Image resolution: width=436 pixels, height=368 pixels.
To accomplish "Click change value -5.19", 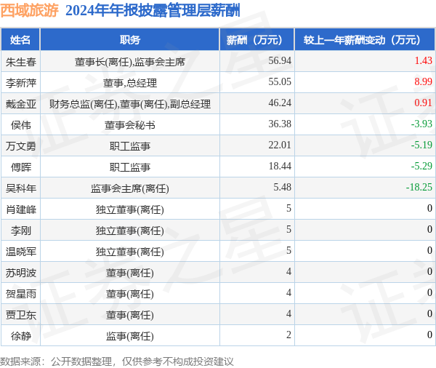I will tap(421, 145).
